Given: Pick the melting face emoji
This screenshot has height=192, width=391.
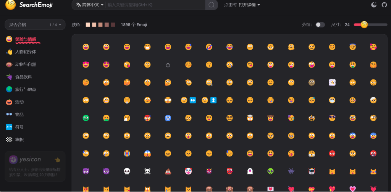Looking at the screenshot, I should pyautogui.click(x=291, y=47).
